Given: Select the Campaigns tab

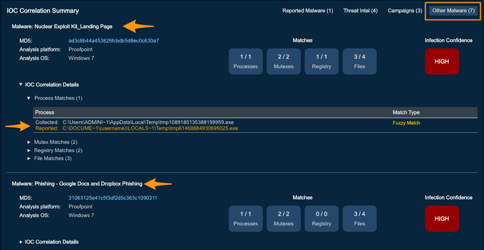Looking at the screenshot, I should point(405,11).
